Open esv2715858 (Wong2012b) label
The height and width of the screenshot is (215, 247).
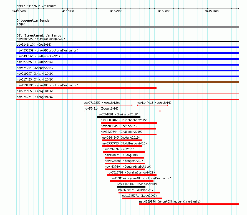point(35,91)
